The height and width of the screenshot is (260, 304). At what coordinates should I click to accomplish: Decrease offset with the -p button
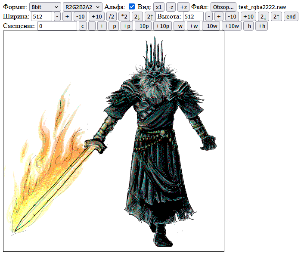pos(114,26)
